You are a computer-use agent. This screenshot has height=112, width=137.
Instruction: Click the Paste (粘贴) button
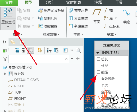(24, 18)
